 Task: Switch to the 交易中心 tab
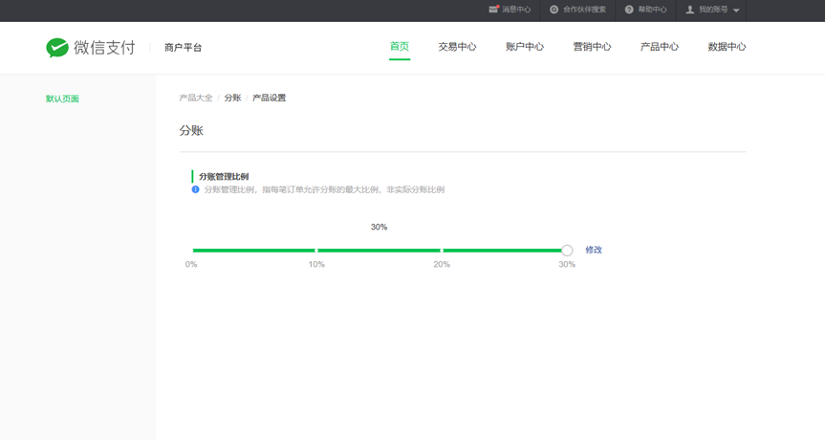pos(457,47)
